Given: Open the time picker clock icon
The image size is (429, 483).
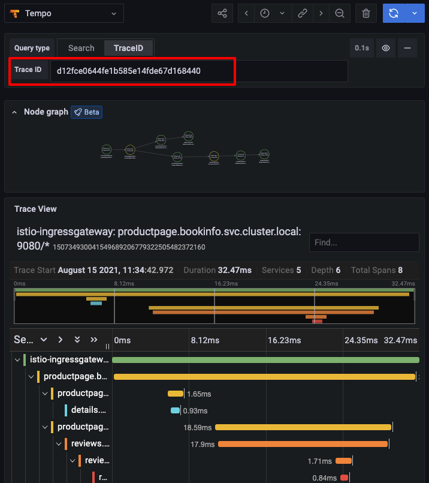Looking at the screenshot, I should tap(265, 13).
